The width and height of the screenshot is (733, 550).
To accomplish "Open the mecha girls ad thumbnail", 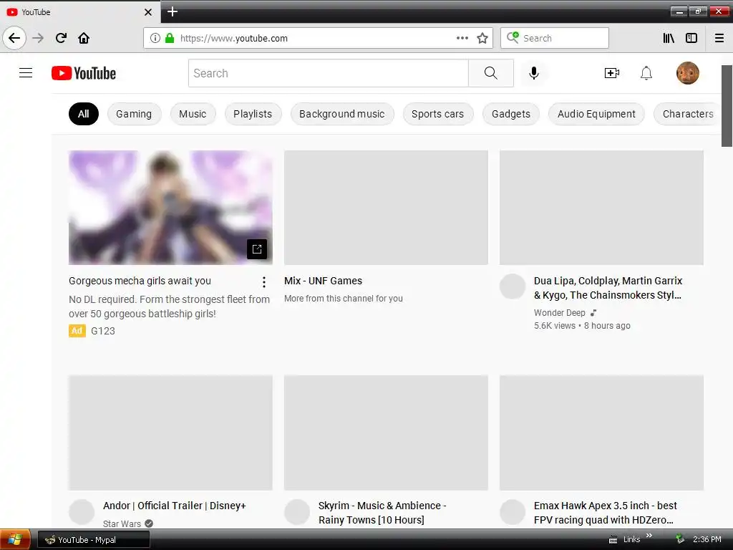I will tap(170, 207).
